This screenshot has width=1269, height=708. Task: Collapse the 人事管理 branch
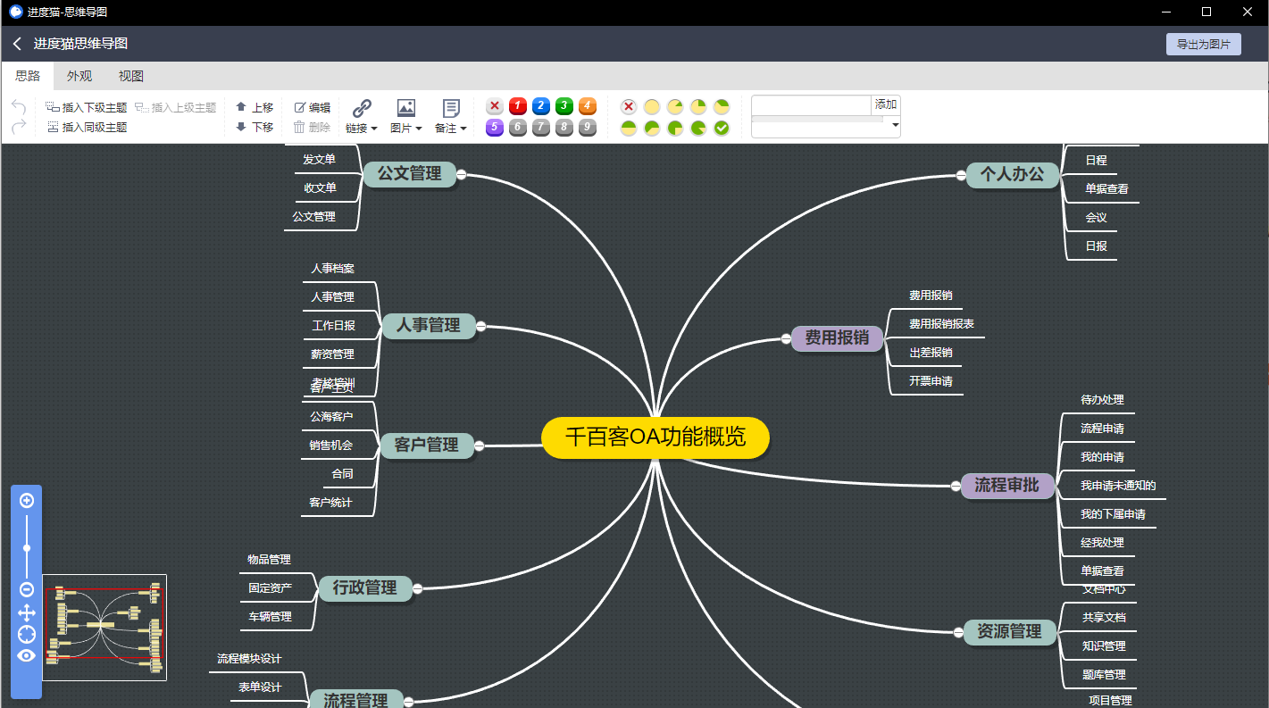tap(480, 326)
